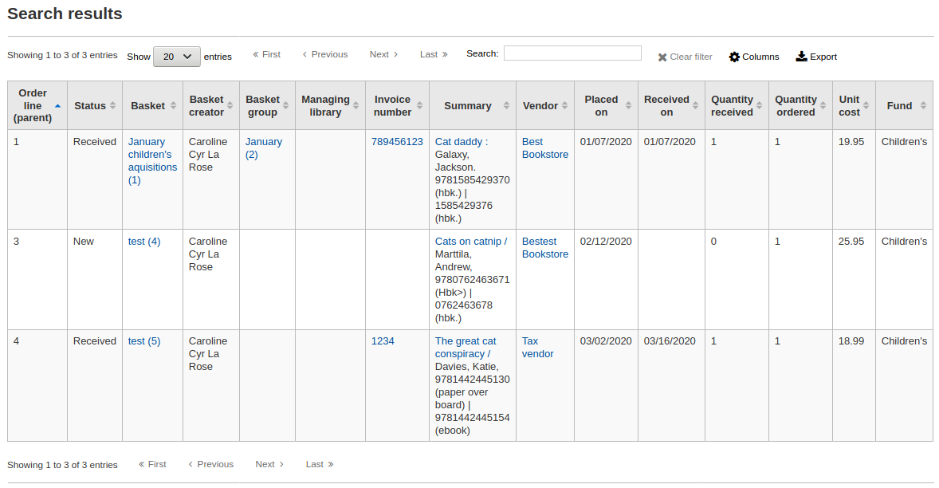Click the bottom pagination Last button
Image resolution: width=939 pixels, height=488 pixels.
point(319,464)
